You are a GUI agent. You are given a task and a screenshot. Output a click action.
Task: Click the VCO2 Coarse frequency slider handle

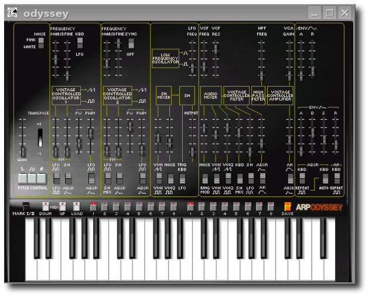pyautogui.click(x=107, y=64)
